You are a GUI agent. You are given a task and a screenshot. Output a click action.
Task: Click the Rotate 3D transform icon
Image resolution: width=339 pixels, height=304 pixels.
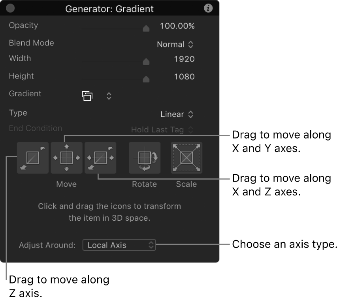pos(145,158)
